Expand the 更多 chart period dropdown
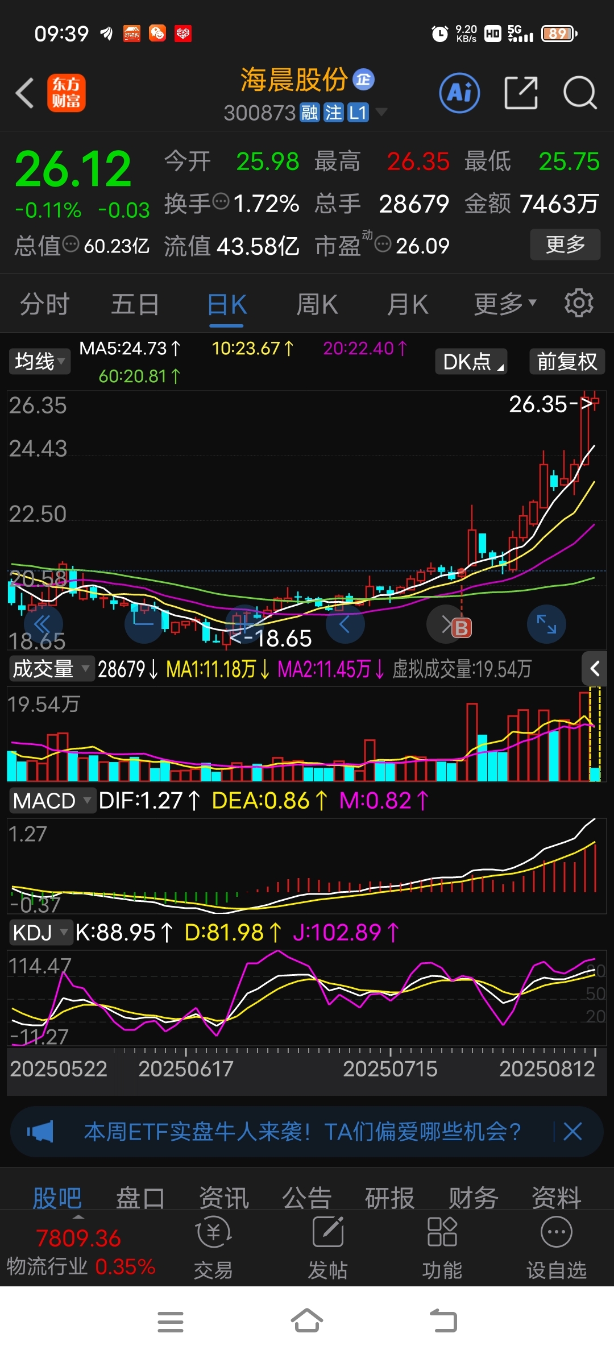This screenshot has height=1358, width=614. 505,304
